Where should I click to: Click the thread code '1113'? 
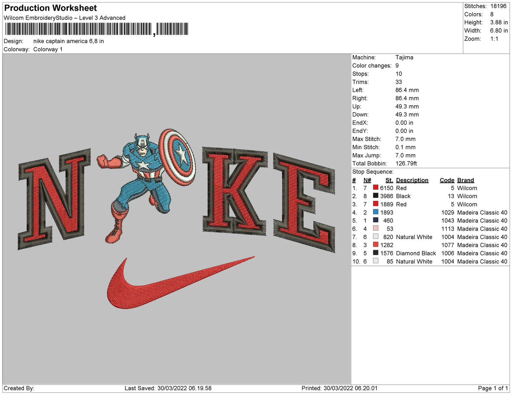[x=448, y=229]
